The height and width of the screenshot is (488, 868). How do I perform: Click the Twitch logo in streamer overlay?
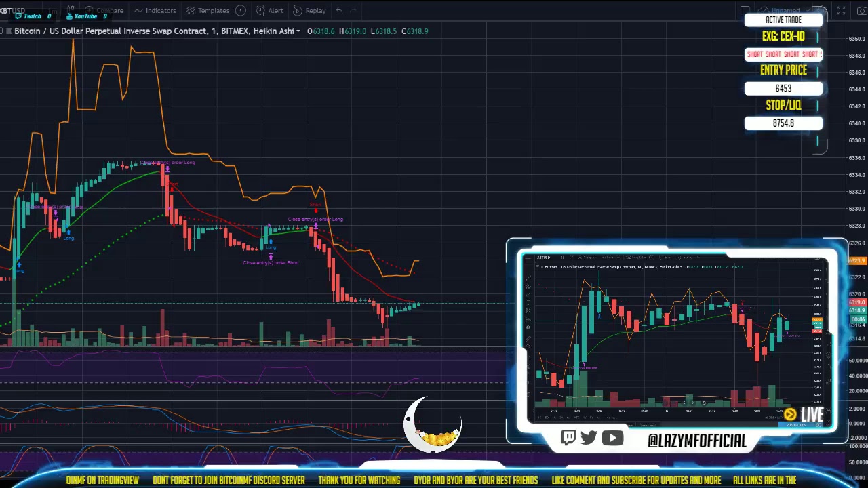568,438
